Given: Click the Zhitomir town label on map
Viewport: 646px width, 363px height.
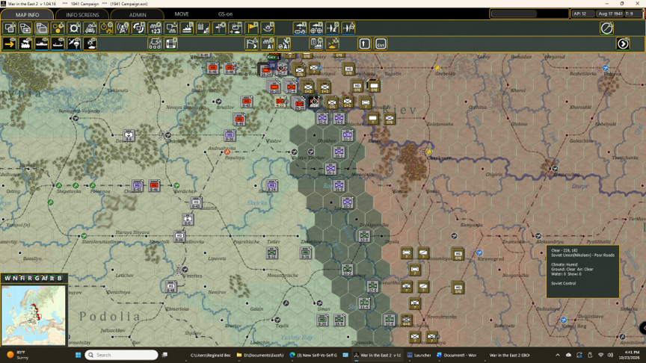Looking at the screenshot, I should coord(176,141).
